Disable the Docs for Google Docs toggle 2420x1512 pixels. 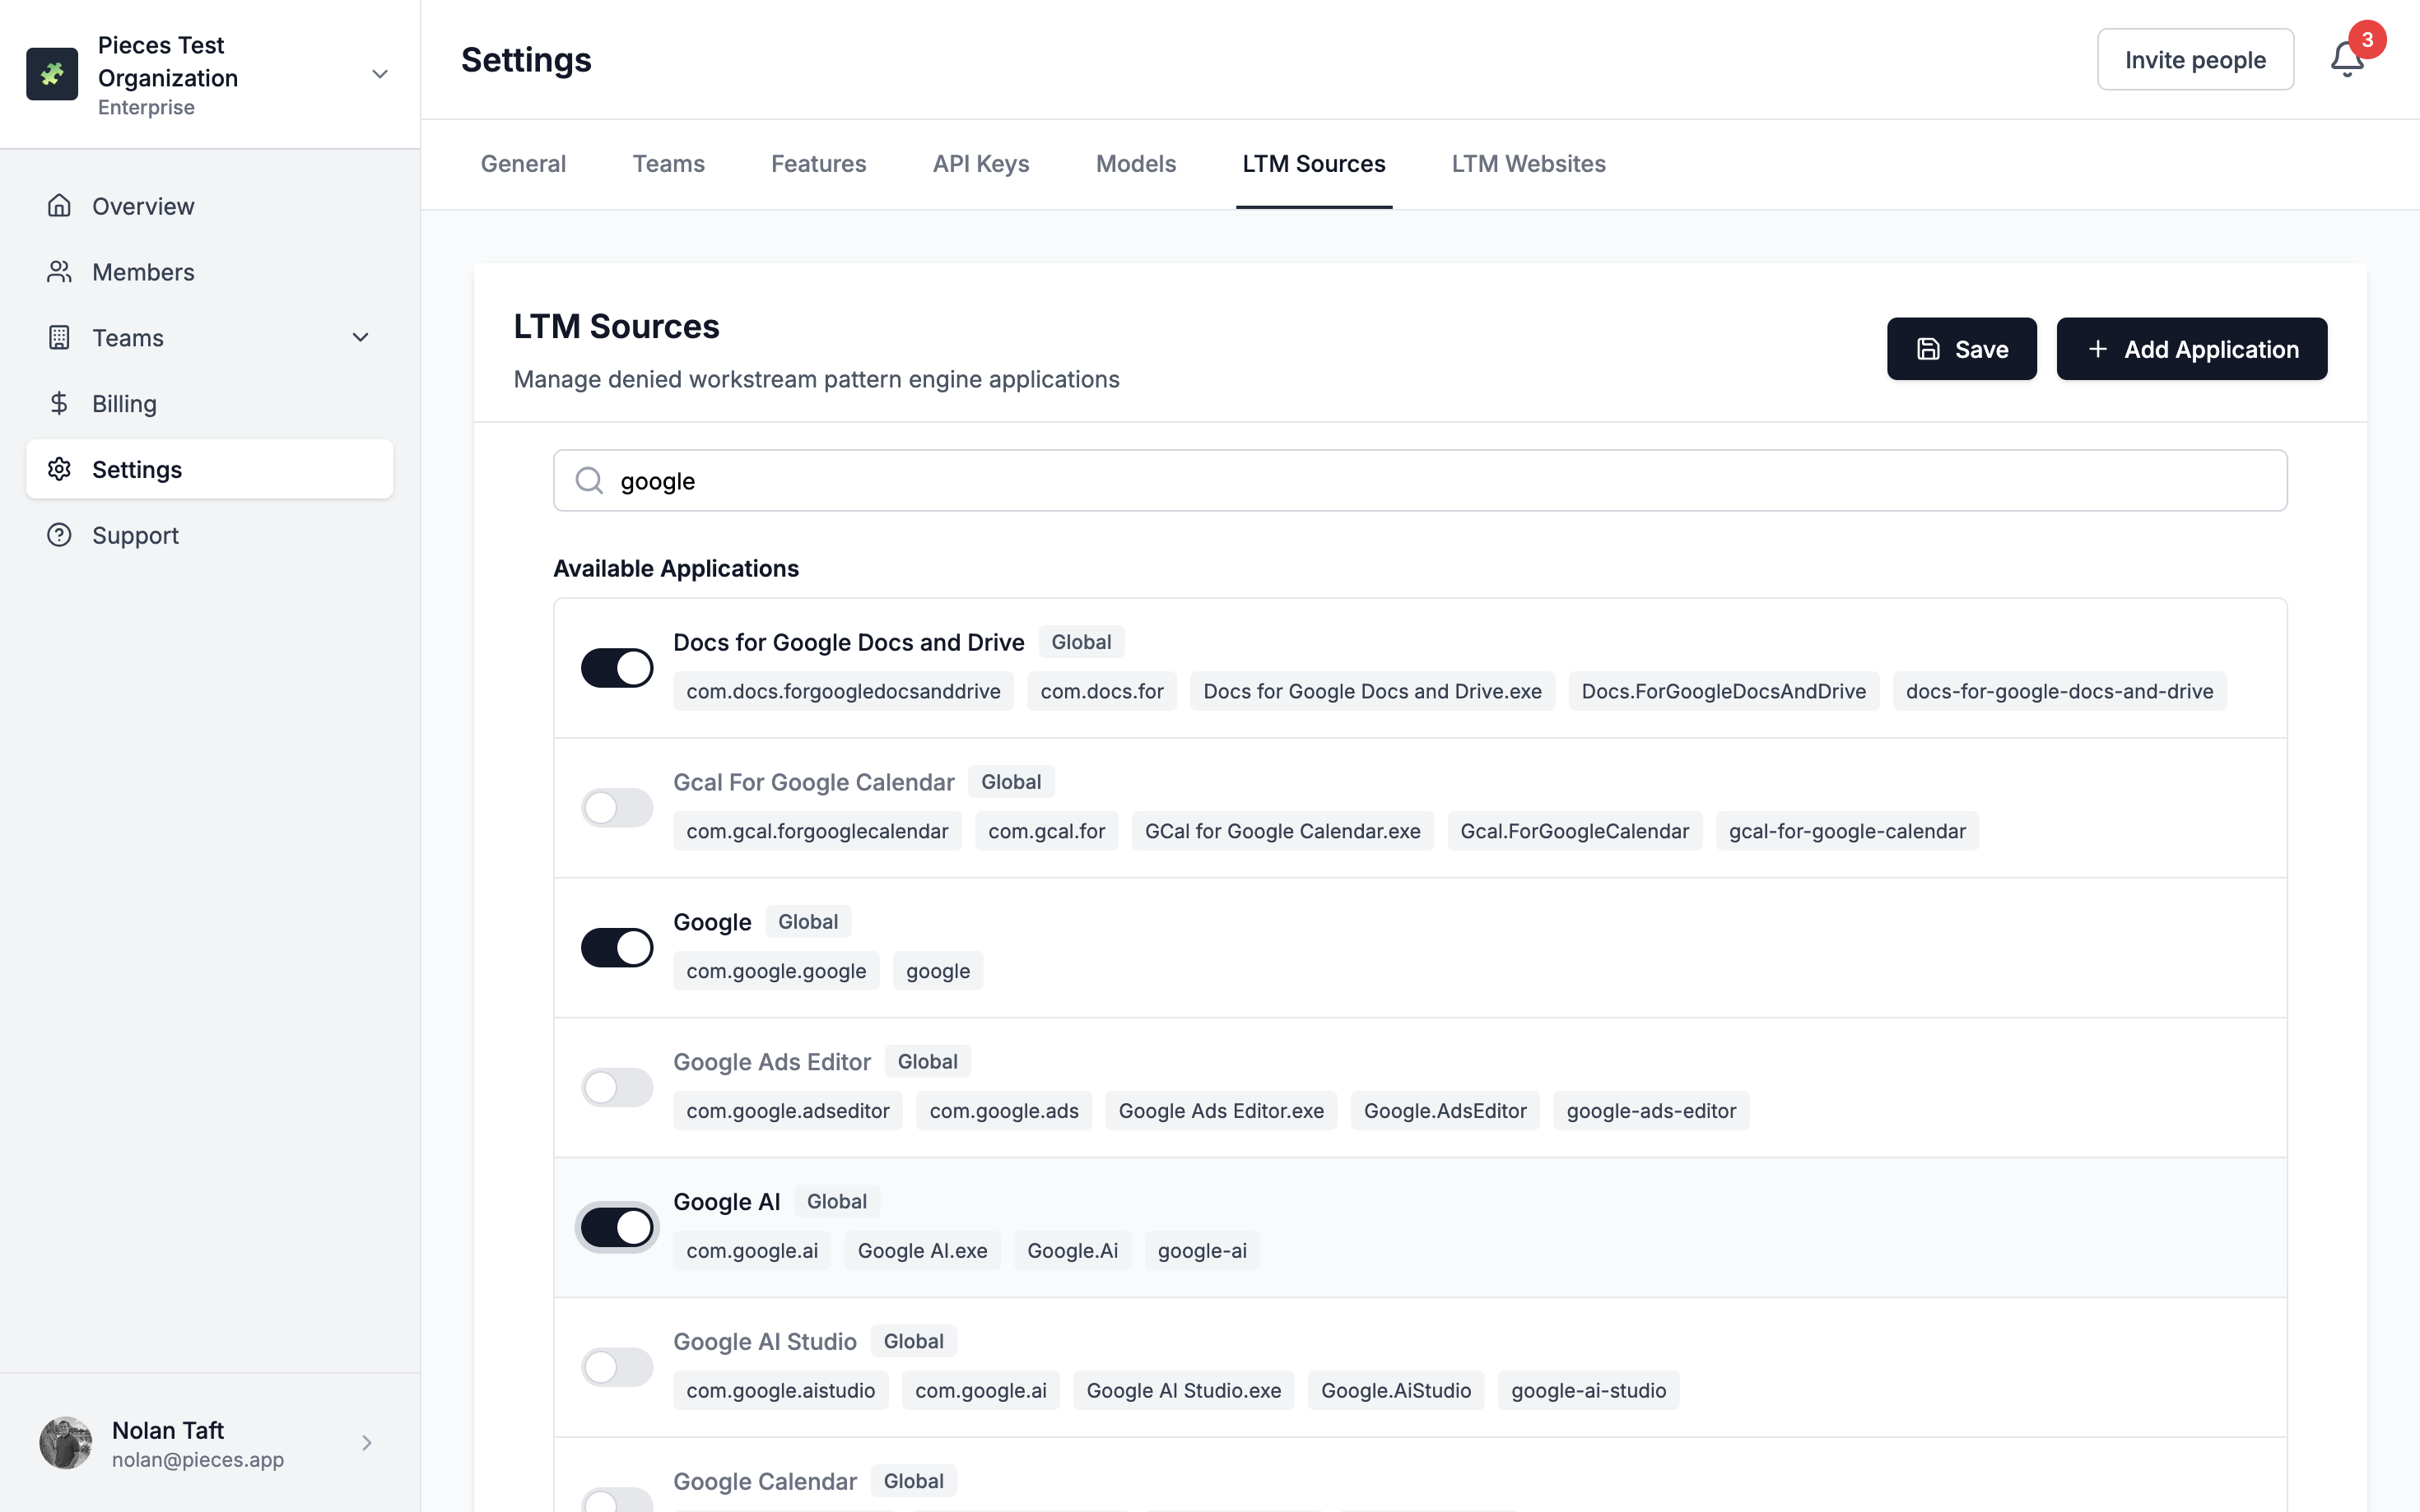click(x=617, y=668)
